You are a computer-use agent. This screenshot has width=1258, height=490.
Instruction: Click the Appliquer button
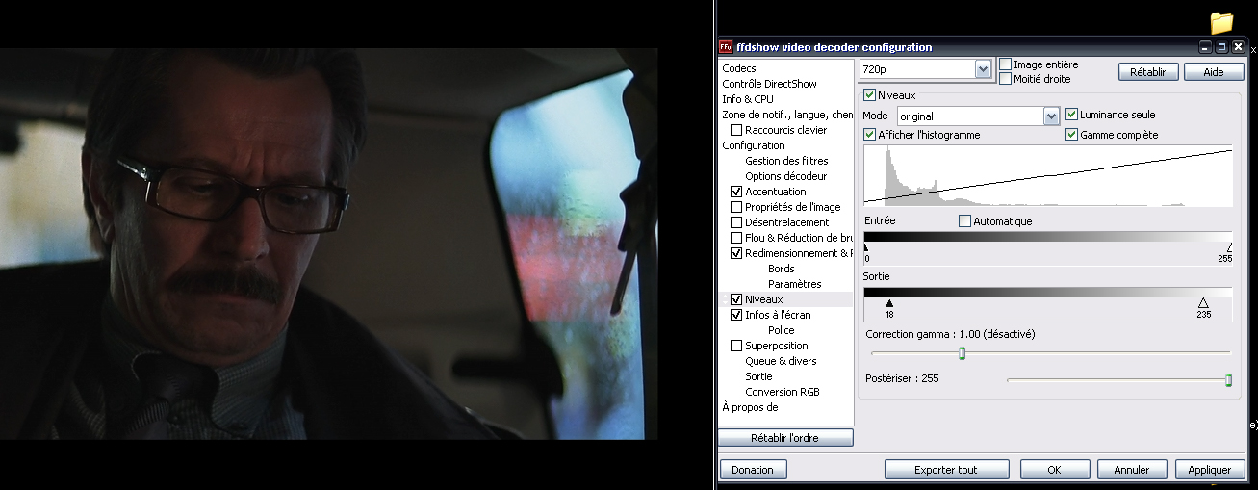pyautogui.click(x=1209, y=470)
